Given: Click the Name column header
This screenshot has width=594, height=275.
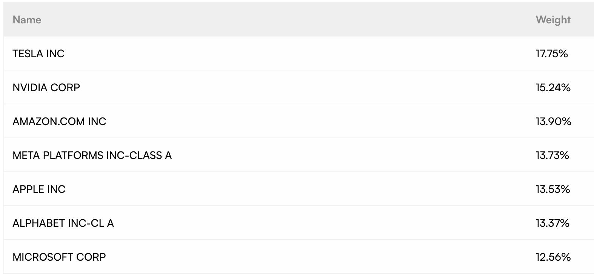Looking at the screenshot, I should click(27, 20).
